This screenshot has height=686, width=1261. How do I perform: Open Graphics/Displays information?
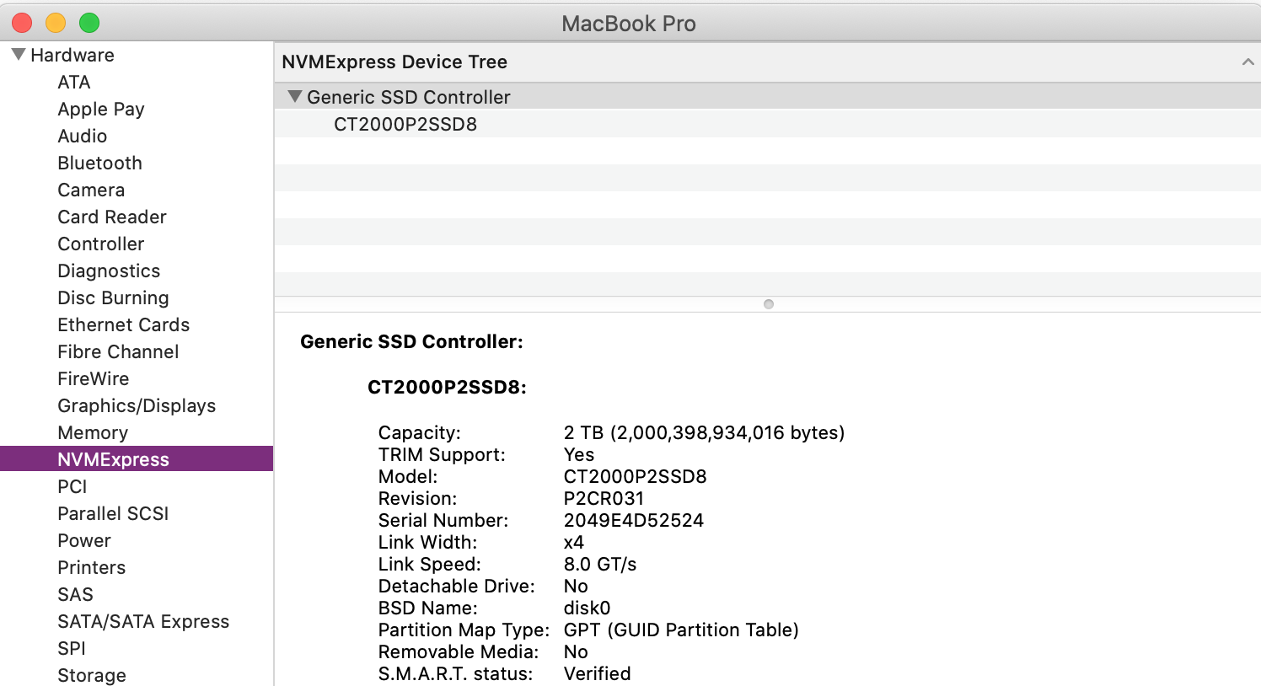(136, 405)
